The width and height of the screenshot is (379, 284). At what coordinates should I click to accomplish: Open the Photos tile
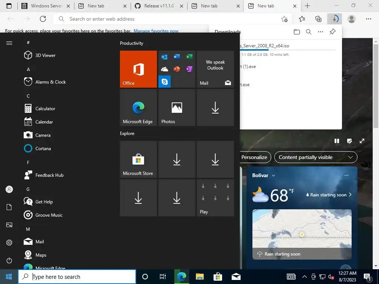pyautogui.click(x=177, y=108)
